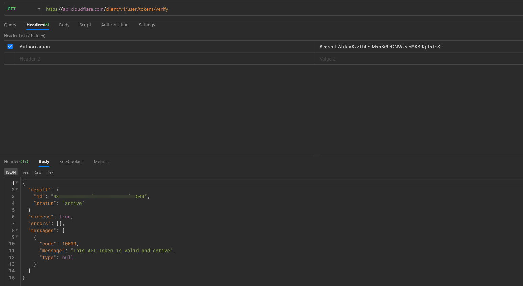Click the empty Header 2 name field

click(166, 59)
